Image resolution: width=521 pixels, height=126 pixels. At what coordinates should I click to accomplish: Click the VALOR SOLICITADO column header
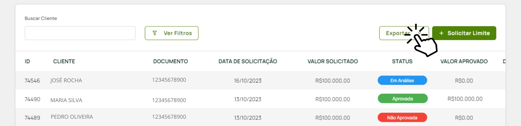333,61
